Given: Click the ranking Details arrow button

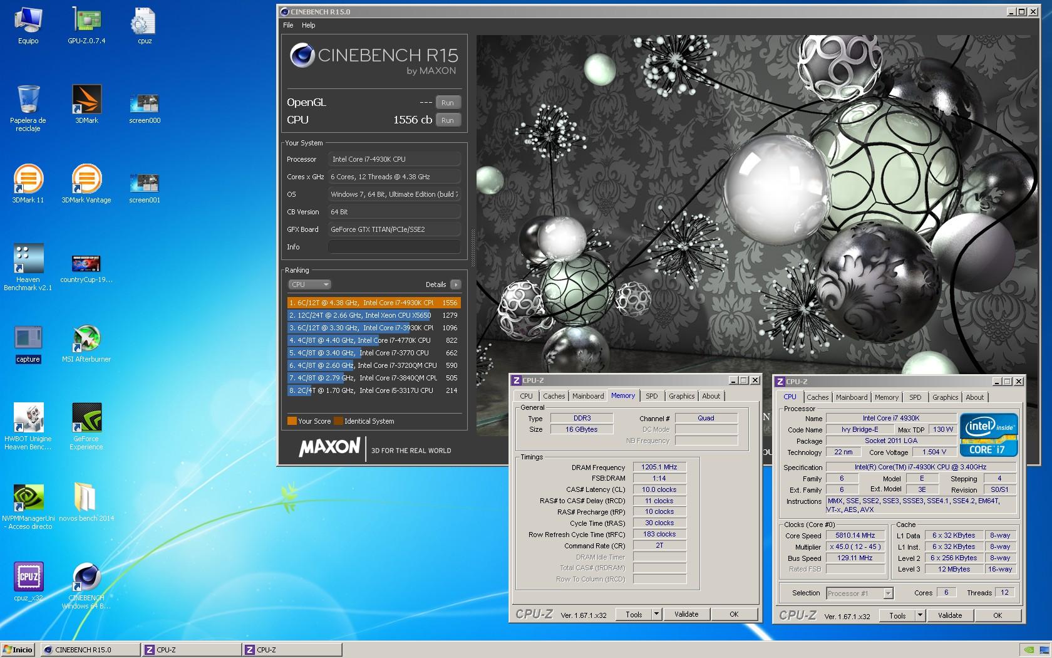Looking at the screenshot, I should coord(456,285).
